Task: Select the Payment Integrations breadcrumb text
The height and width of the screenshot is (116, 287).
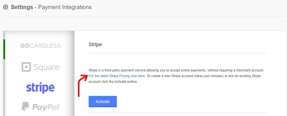Action: (x=65, y=7)
